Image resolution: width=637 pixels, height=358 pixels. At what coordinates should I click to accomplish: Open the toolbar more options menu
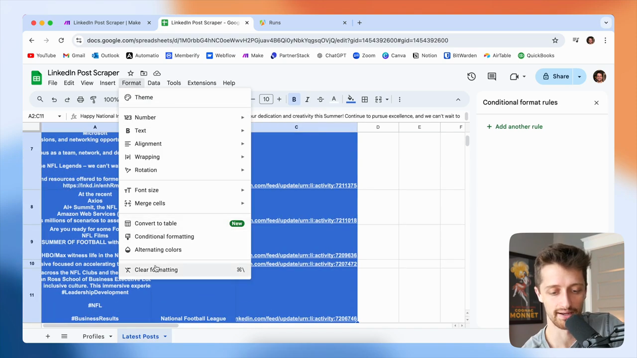point(399,99)
